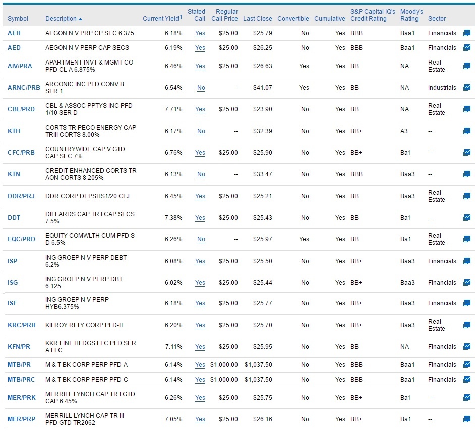
Task: Open chart icon for MTB/PRC row
Action: [467, 380]
